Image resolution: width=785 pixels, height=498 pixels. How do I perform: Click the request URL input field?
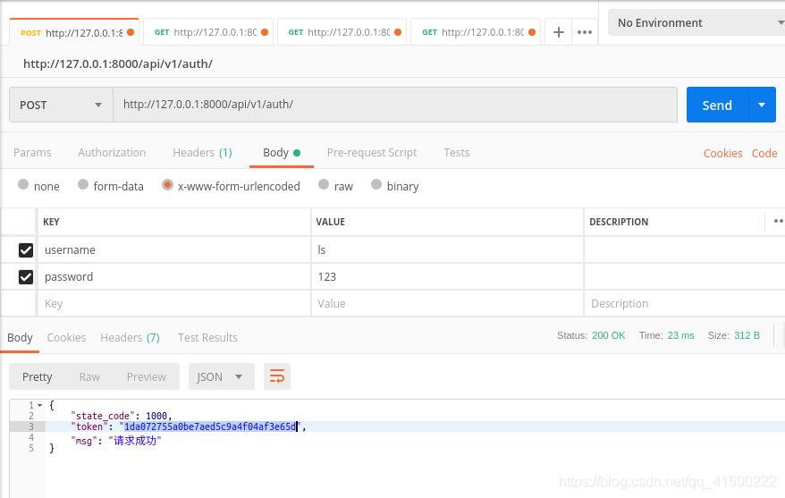[395, 105]
